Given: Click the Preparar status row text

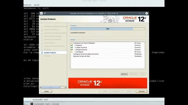Looking at the screenshot, I should pos(79,45).
